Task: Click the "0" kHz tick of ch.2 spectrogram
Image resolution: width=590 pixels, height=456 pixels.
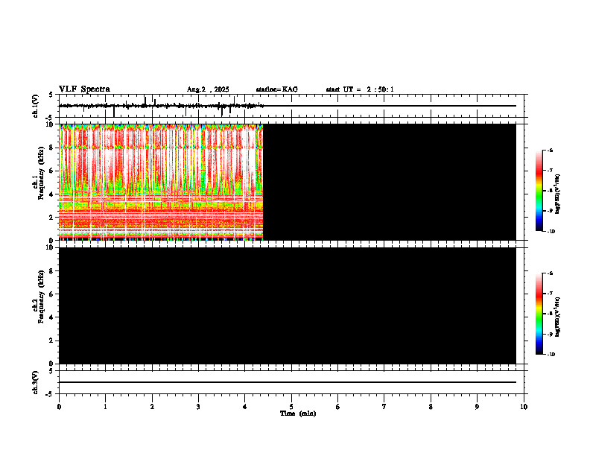Action: (x=52, y=364)
